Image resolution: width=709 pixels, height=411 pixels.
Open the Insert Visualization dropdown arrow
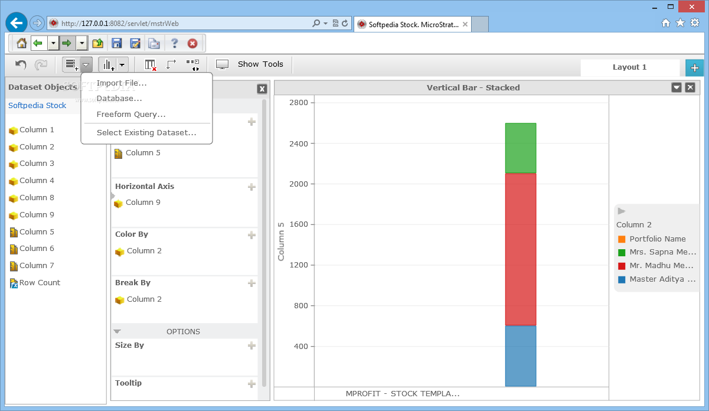[x=122, y=64]
